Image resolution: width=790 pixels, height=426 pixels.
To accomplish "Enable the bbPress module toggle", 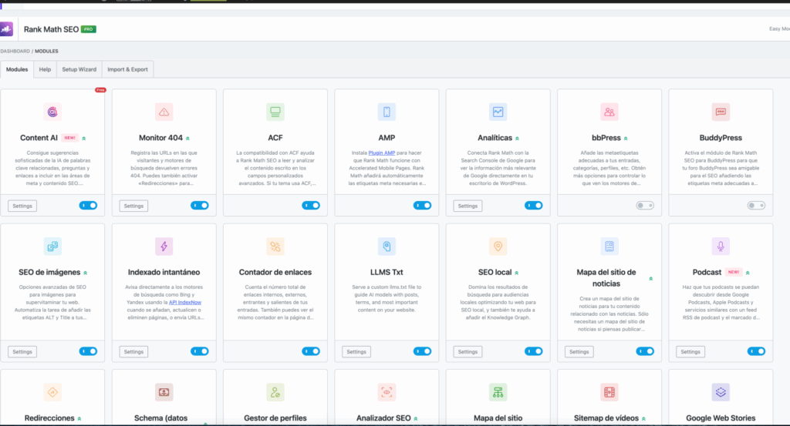I will [645, 206].
